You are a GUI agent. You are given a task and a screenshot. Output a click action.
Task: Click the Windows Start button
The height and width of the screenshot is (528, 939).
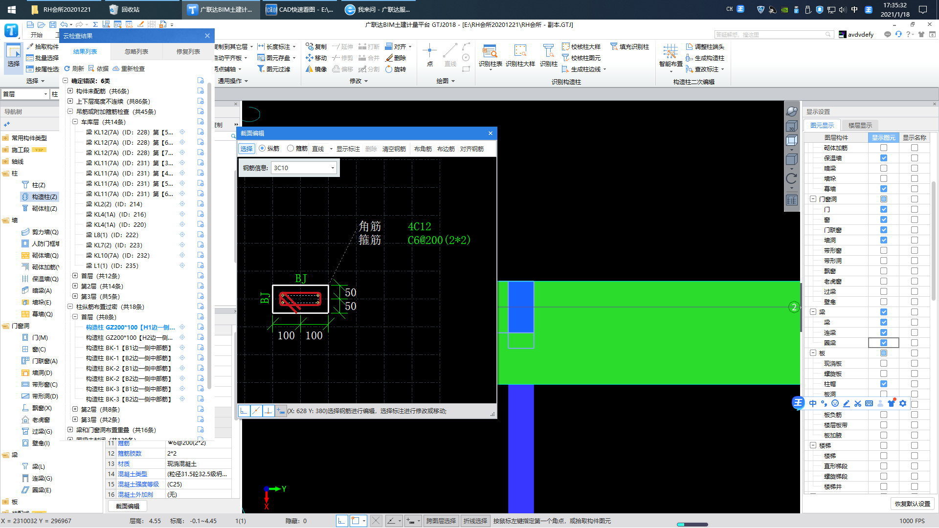(12, 9)
